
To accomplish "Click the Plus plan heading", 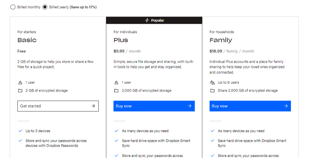I will (121, 40).
